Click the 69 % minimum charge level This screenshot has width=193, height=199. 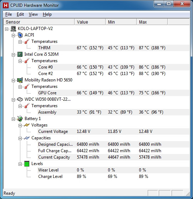point(112,176)
